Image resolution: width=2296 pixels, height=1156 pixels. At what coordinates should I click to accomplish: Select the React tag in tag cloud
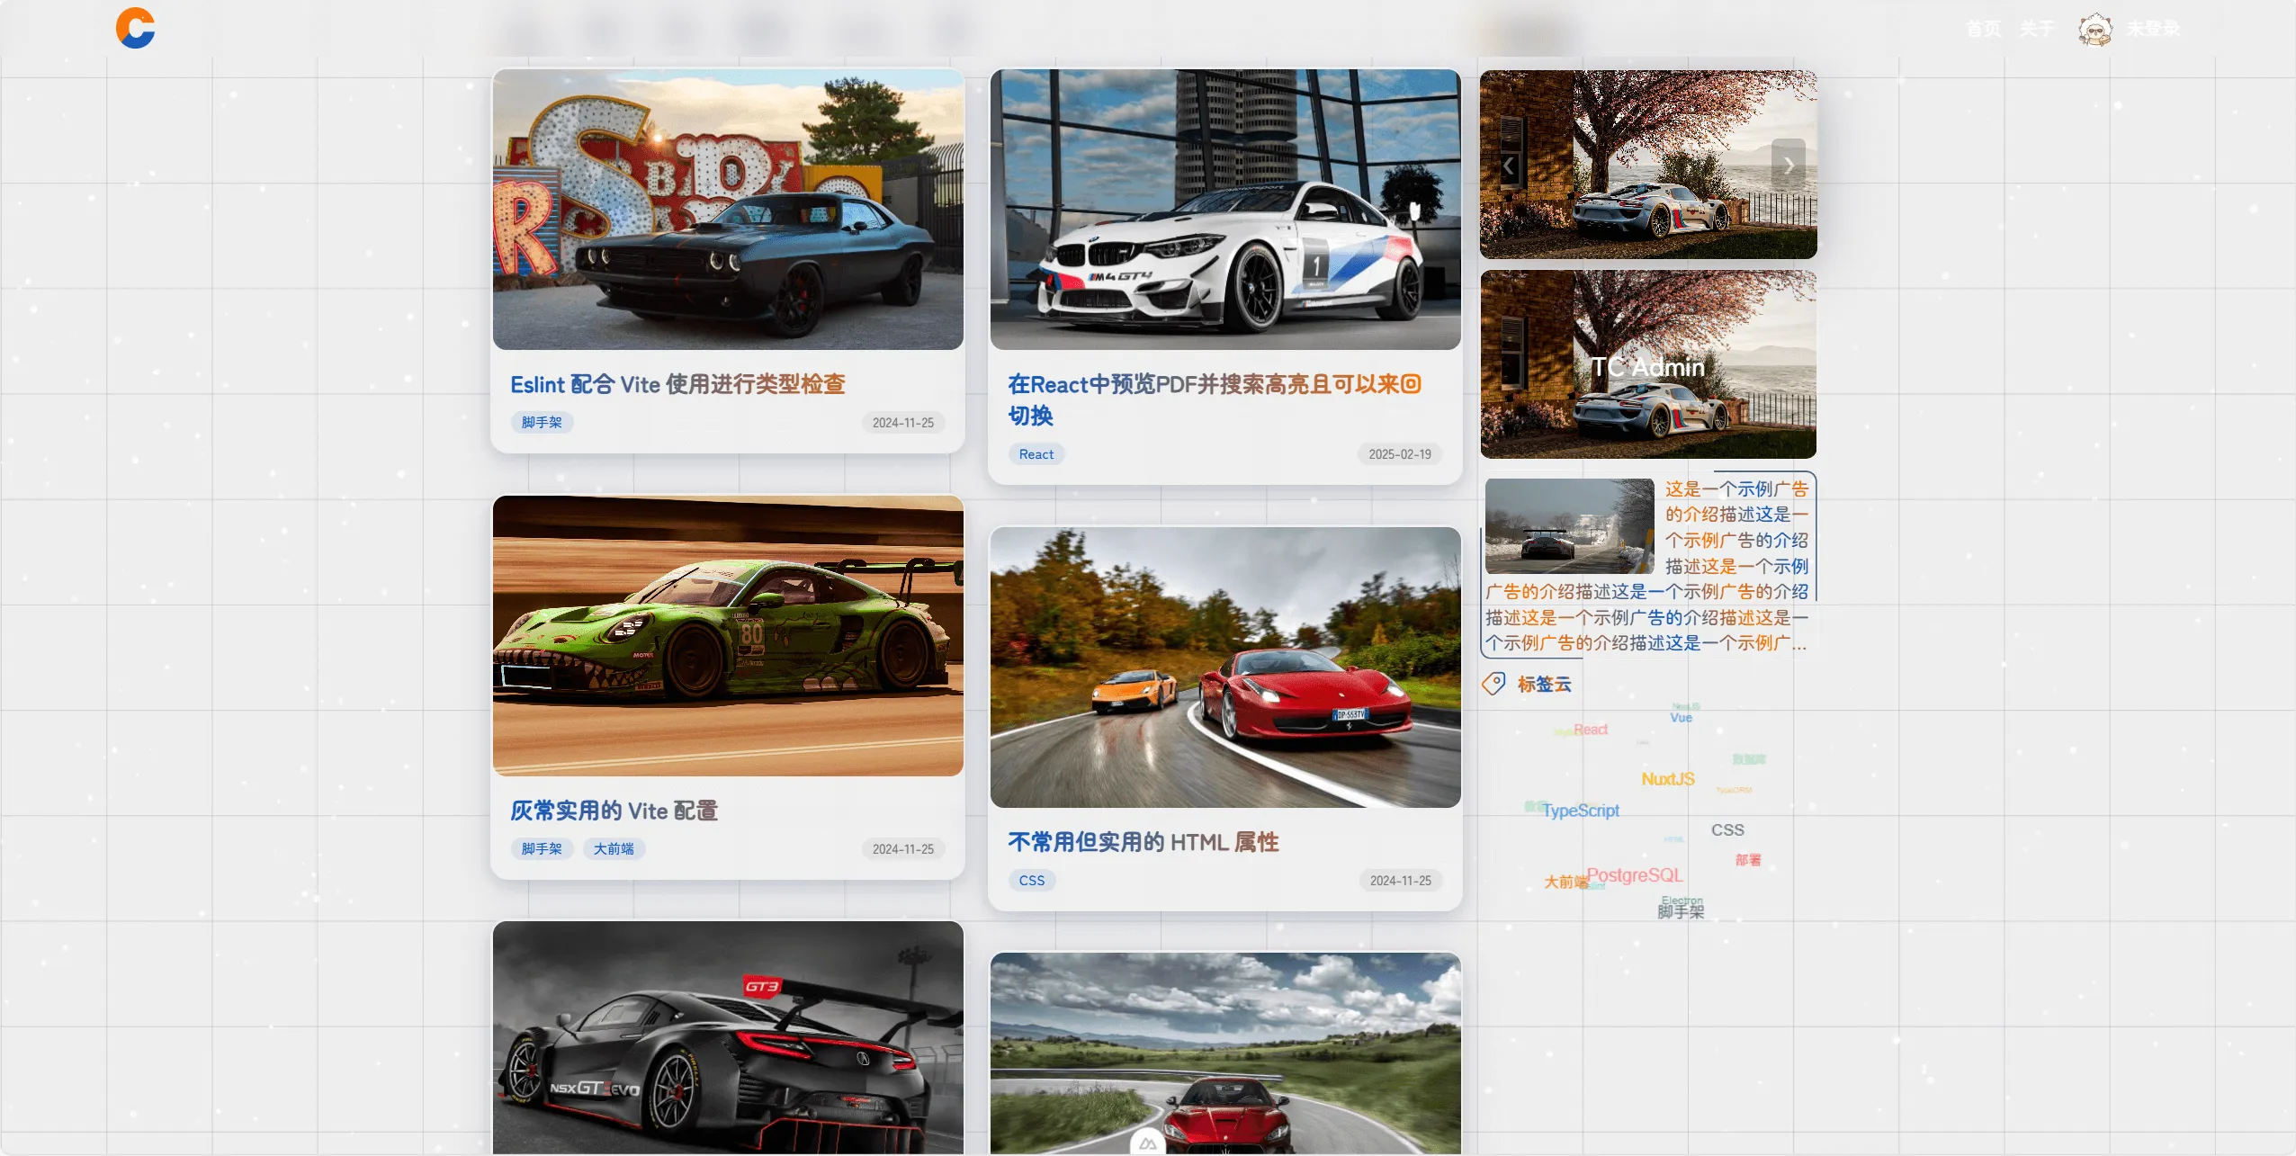pyautogui.click(x=1591, y=730)
